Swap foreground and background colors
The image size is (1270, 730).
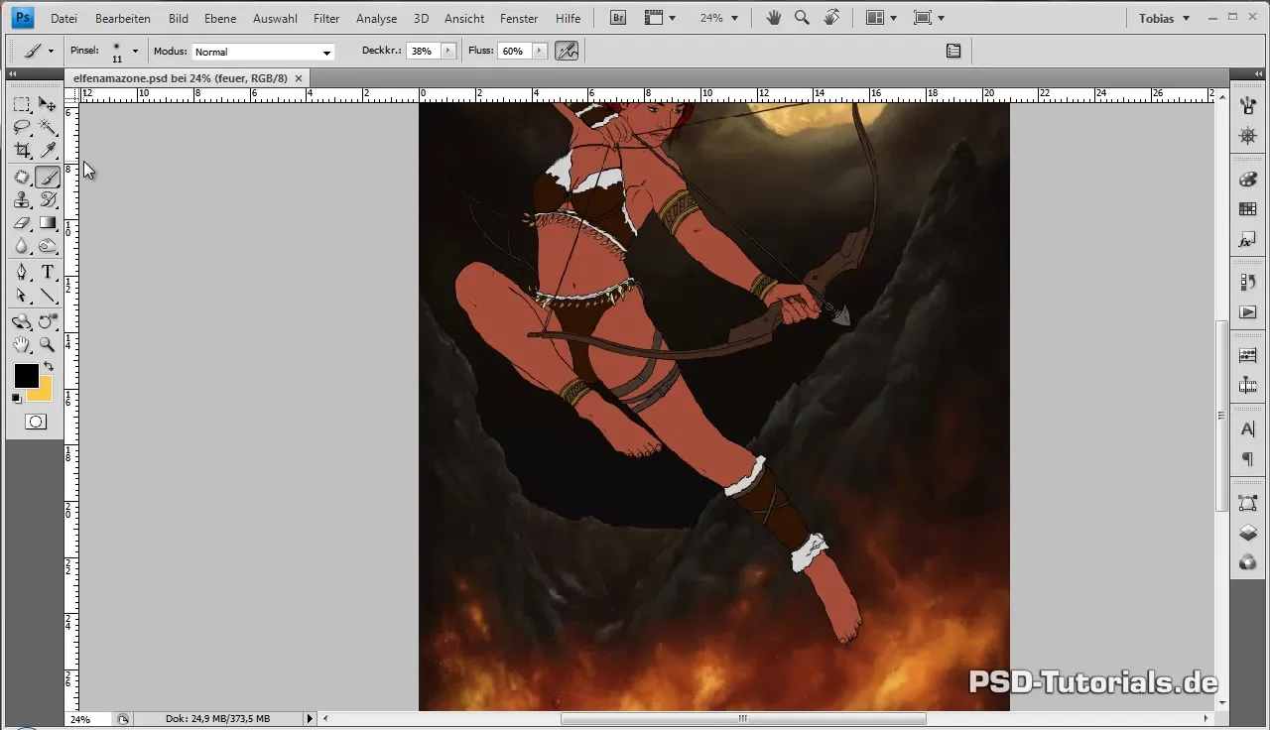coord(48,367)
